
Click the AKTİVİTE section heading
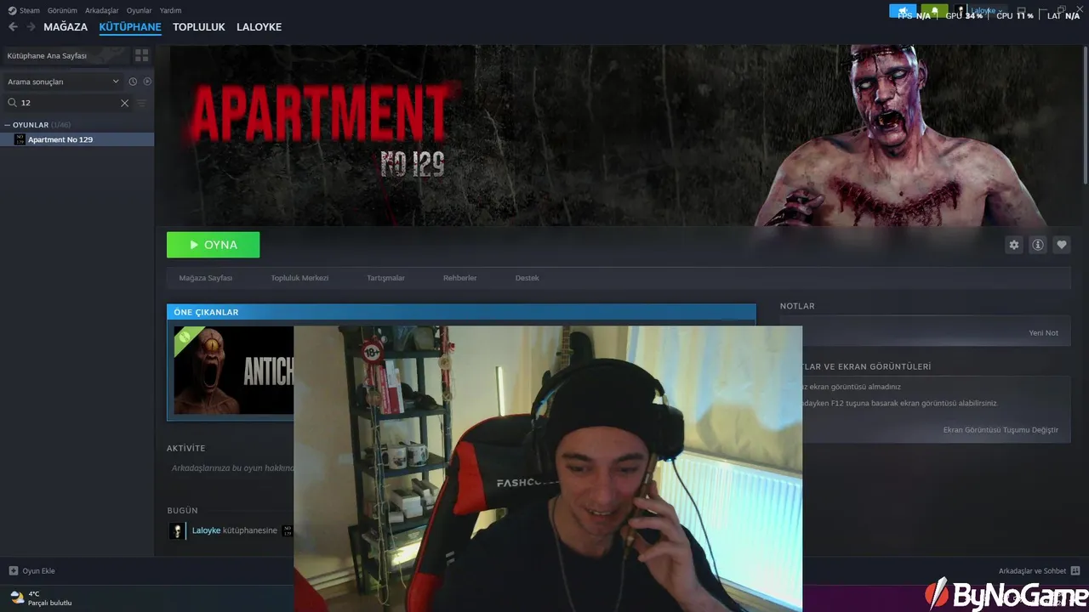(x=185, y=448)
